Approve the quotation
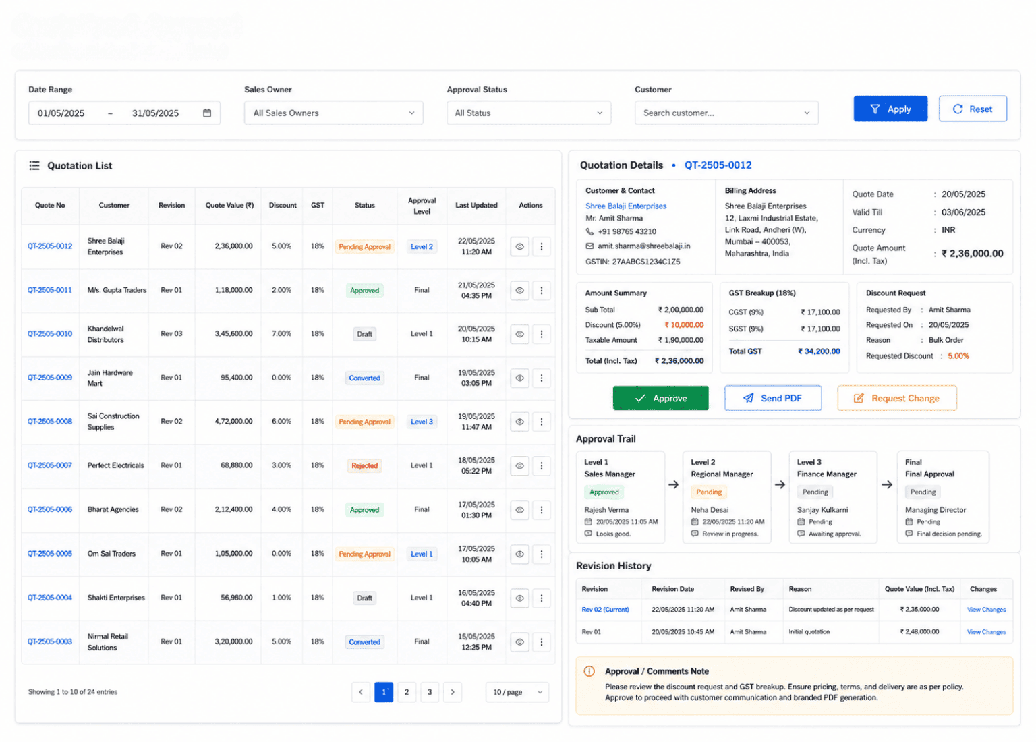 pyautogui.click(x=660, y=398)
